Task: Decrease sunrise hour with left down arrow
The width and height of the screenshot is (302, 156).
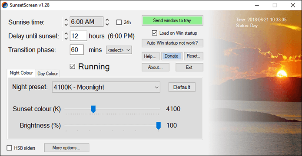Action: 66,24
